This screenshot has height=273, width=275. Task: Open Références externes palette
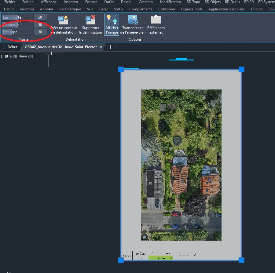[156, 20]
